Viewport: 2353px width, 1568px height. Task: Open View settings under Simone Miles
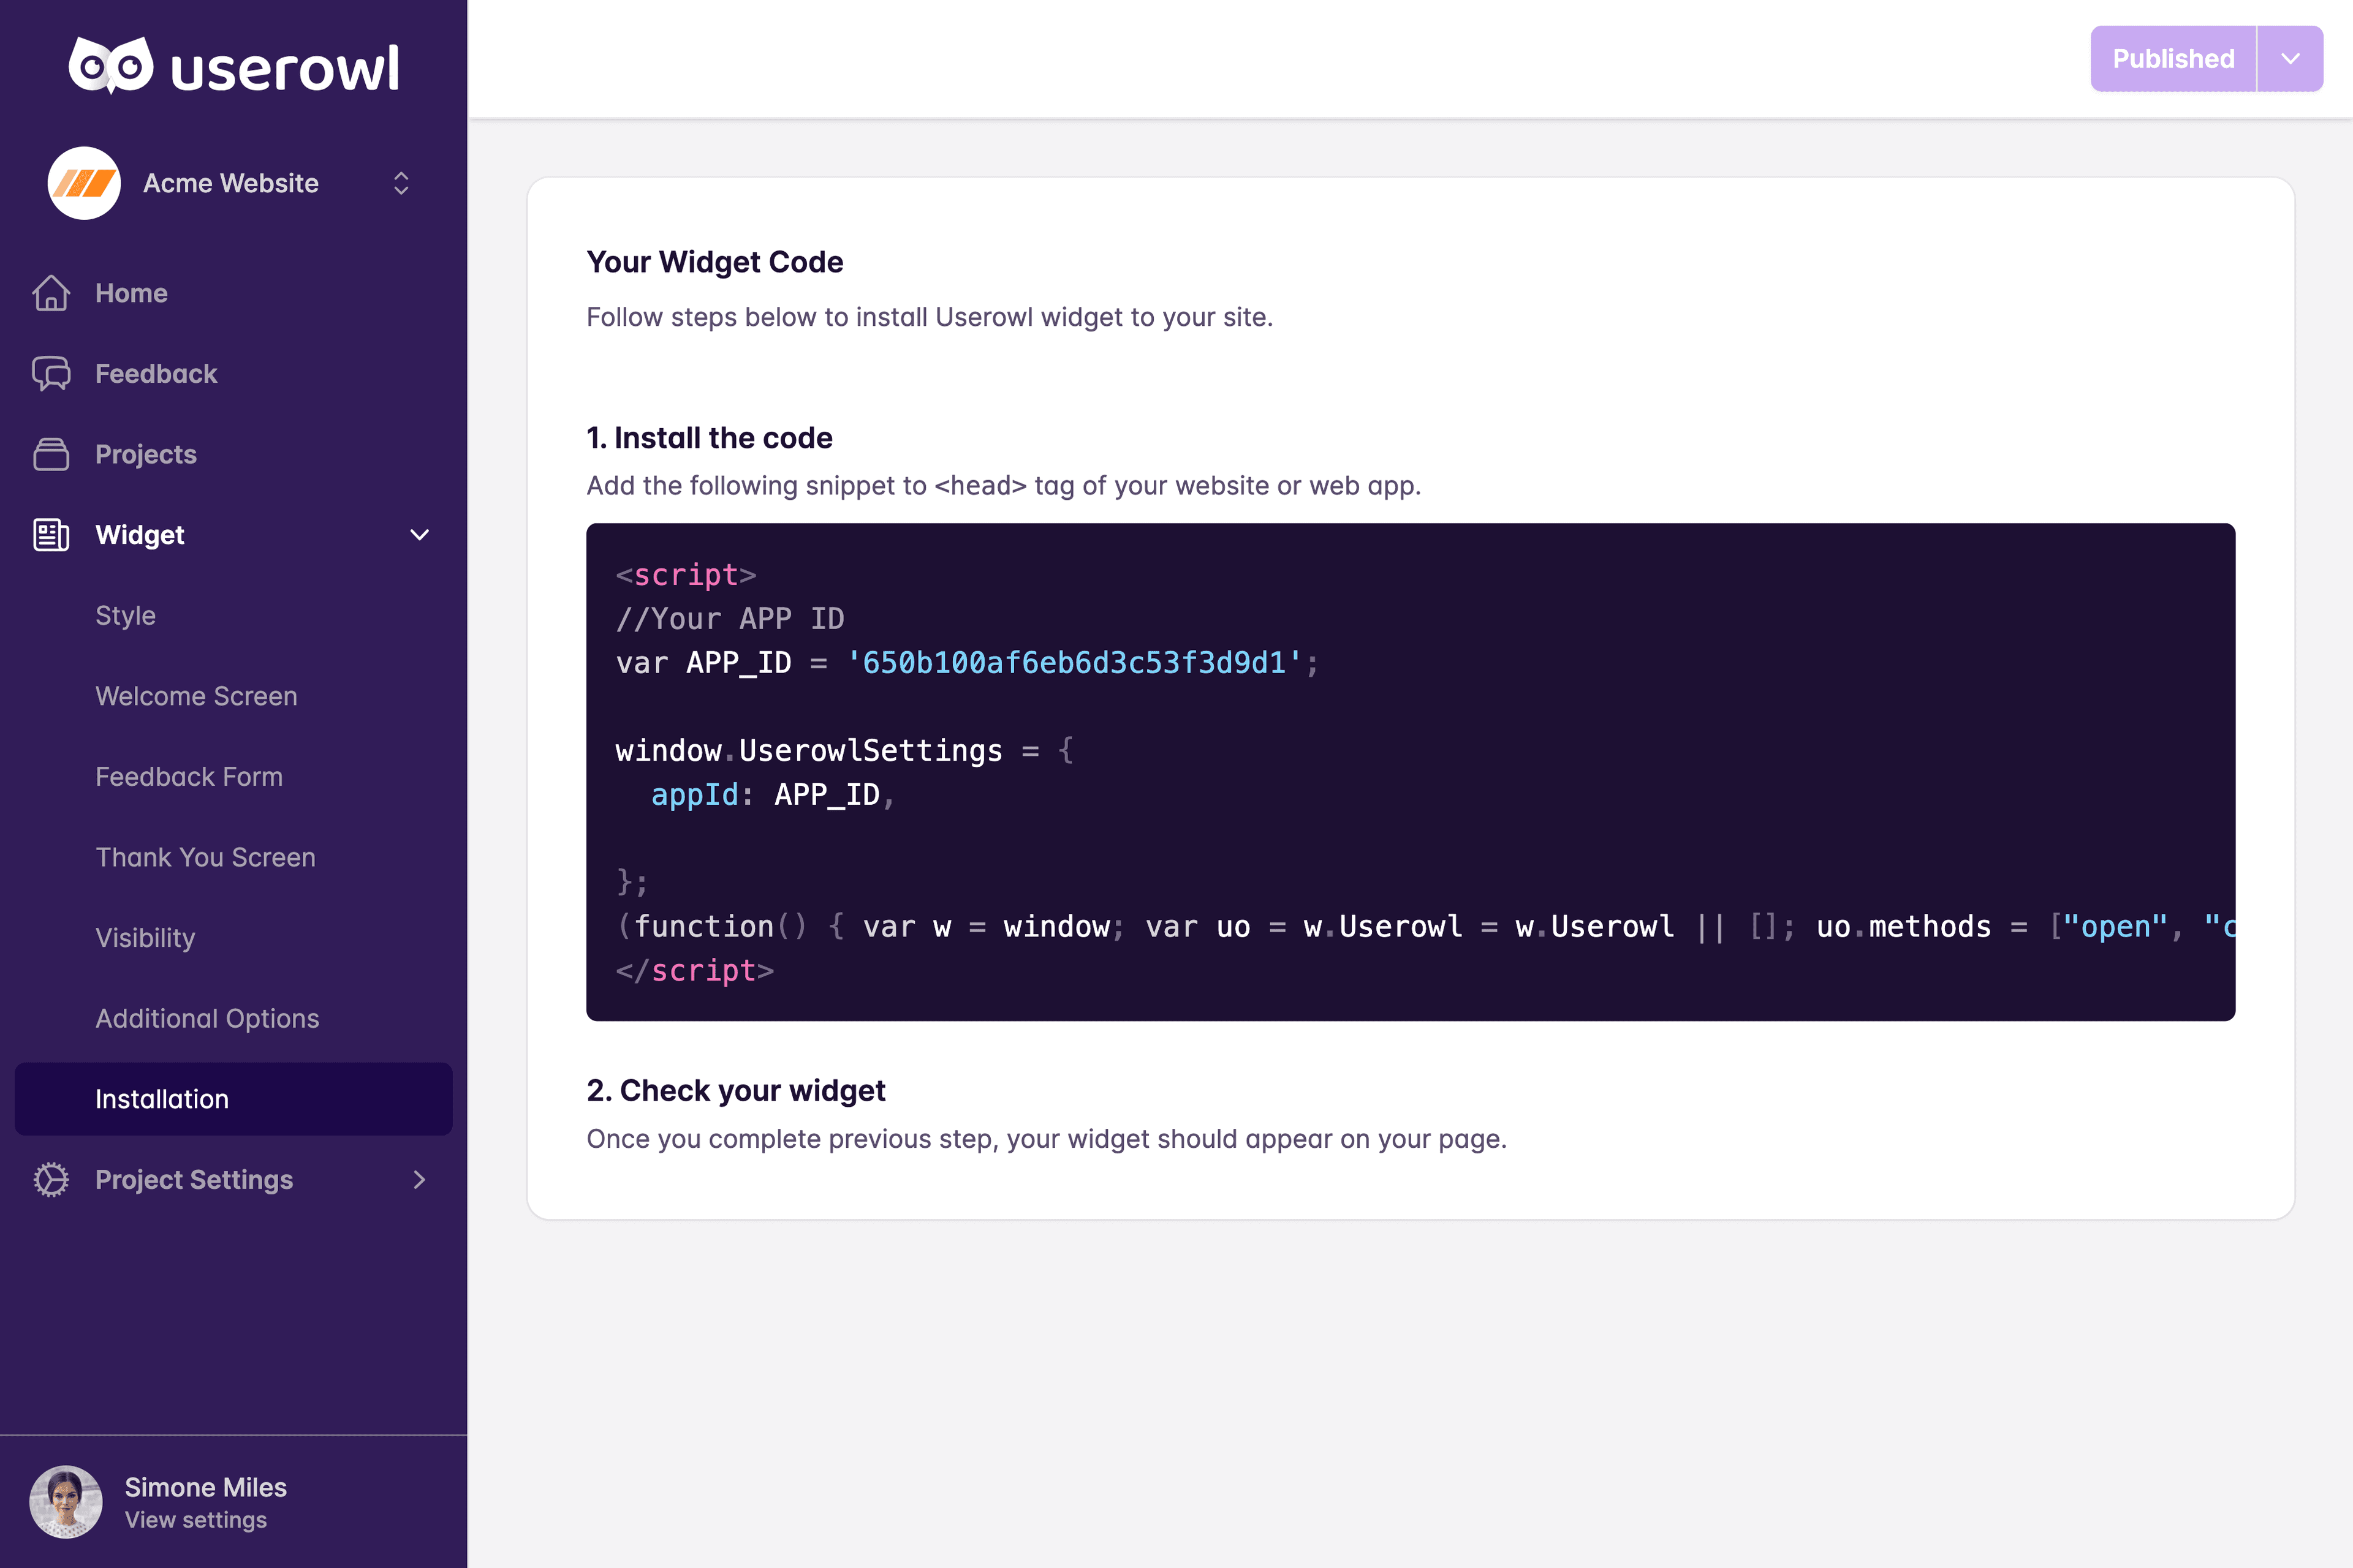(x=196, y=1520)
